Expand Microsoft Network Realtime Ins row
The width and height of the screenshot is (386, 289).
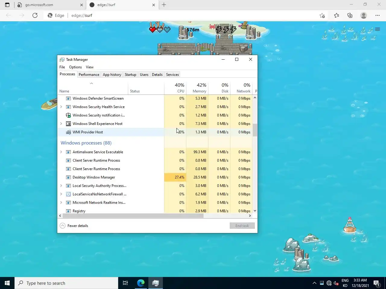(61, 203)
